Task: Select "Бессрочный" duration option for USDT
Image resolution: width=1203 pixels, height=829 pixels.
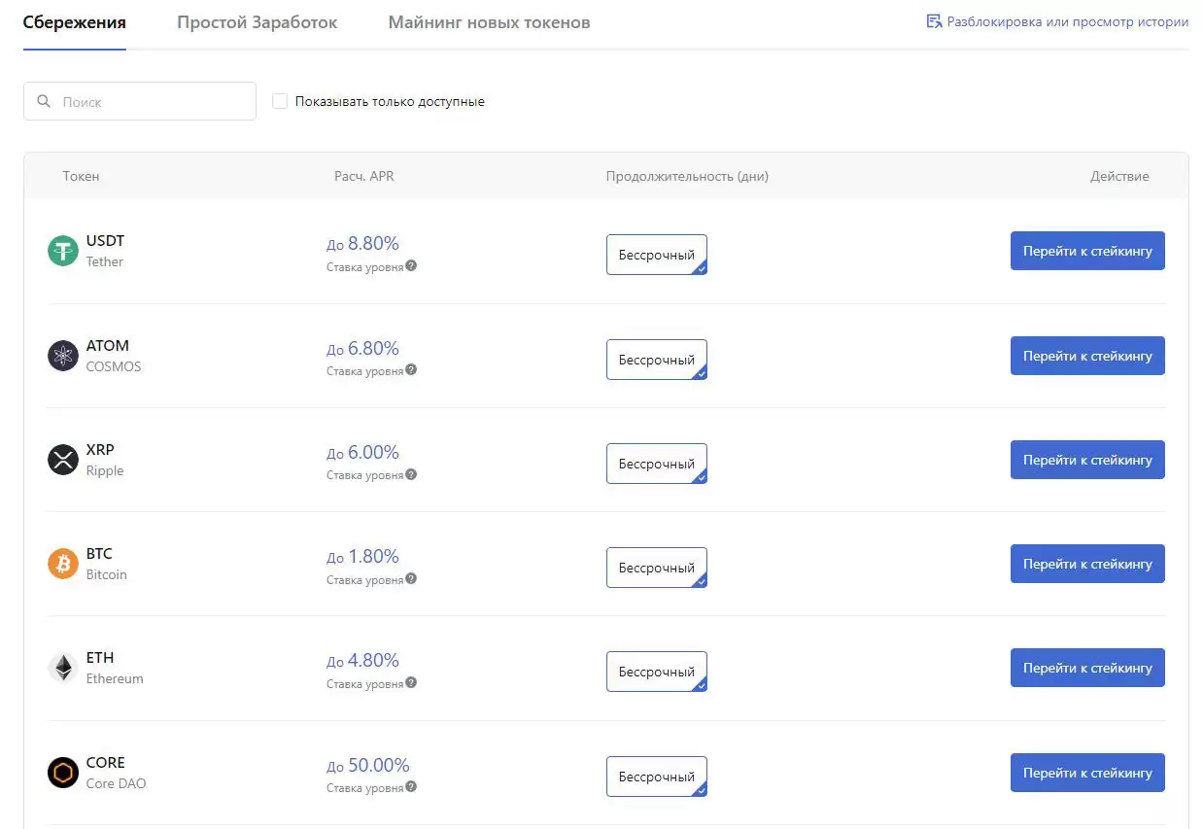Action: (656, 255)
